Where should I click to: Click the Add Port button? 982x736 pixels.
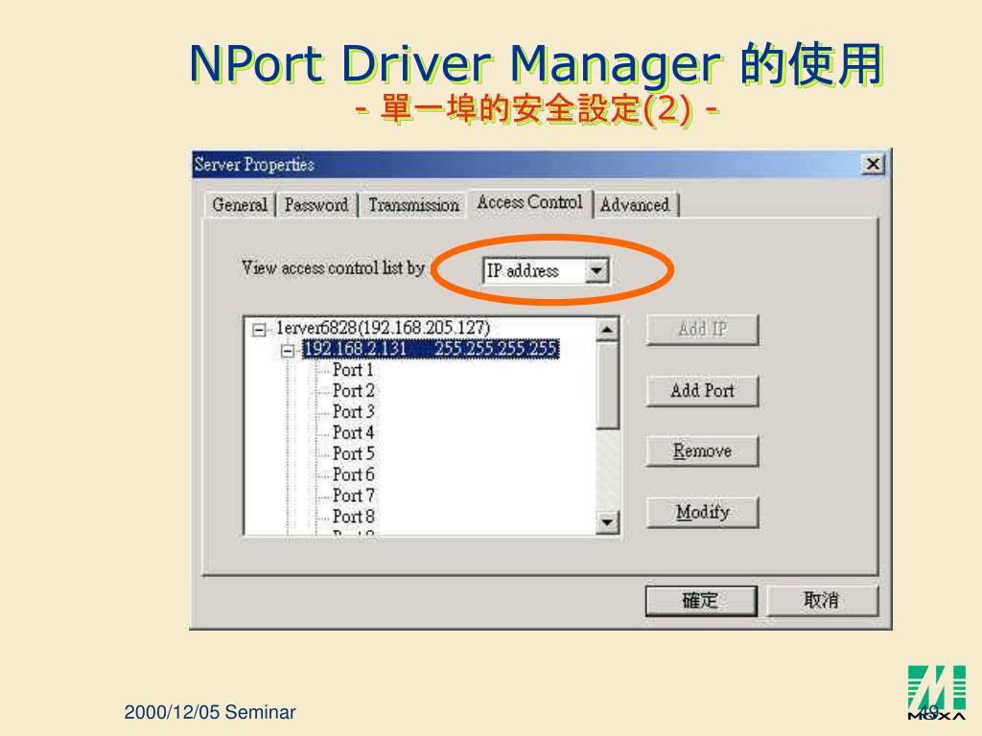703,391
